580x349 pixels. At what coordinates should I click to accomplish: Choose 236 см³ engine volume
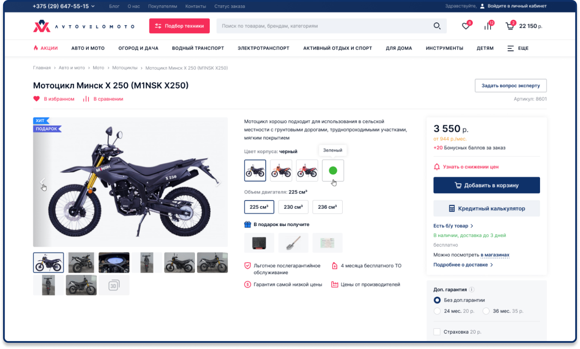[327, 207]
